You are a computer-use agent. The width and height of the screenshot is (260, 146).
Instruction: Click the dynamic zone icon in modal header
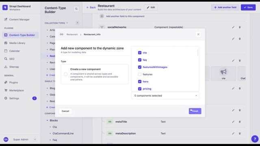click(x=61, y=34)
